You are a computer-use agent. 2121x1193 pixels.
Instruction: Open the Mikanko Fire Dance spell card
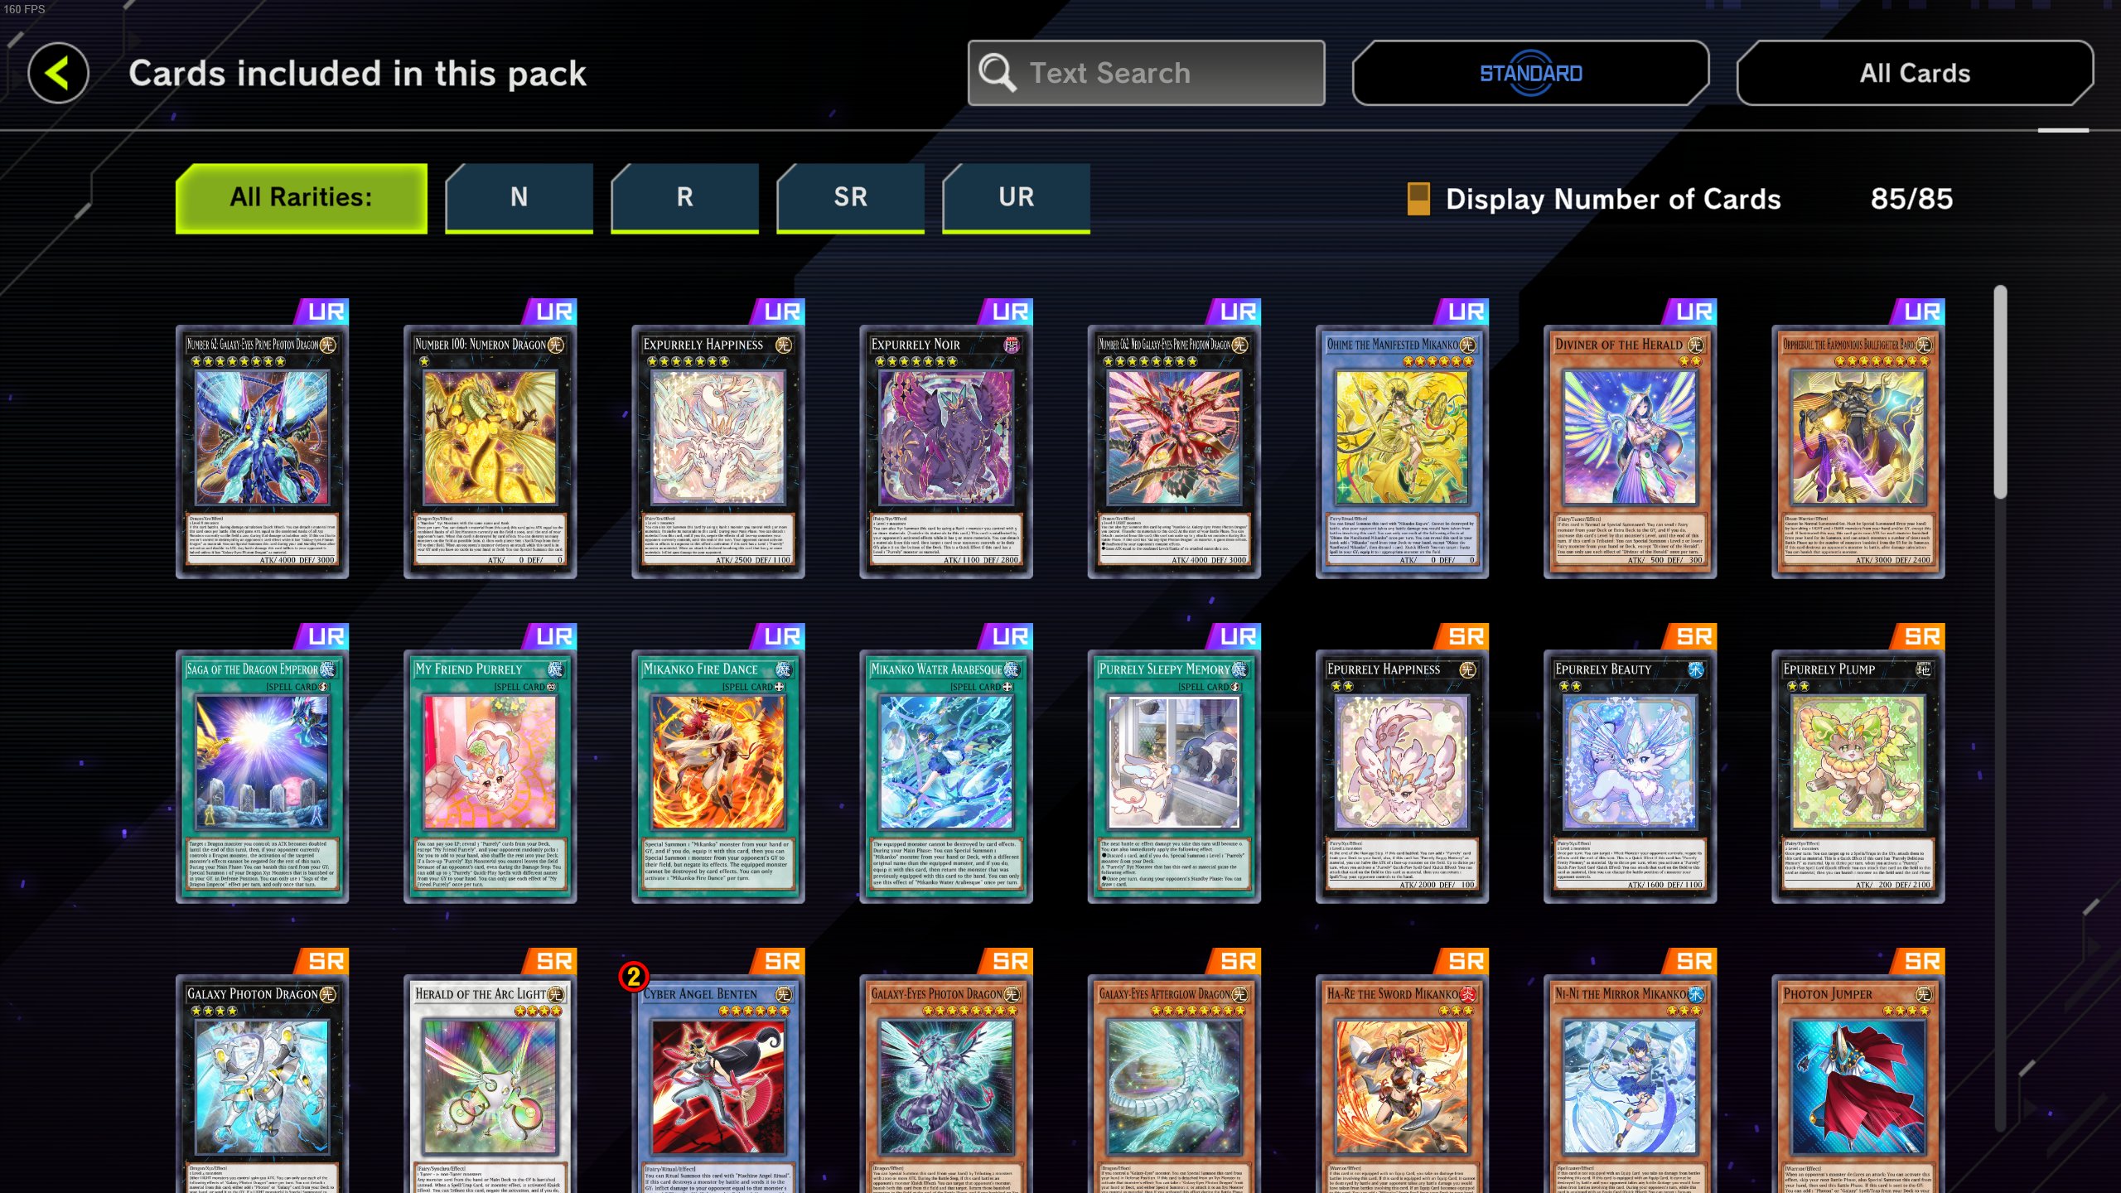click(717, 776)
